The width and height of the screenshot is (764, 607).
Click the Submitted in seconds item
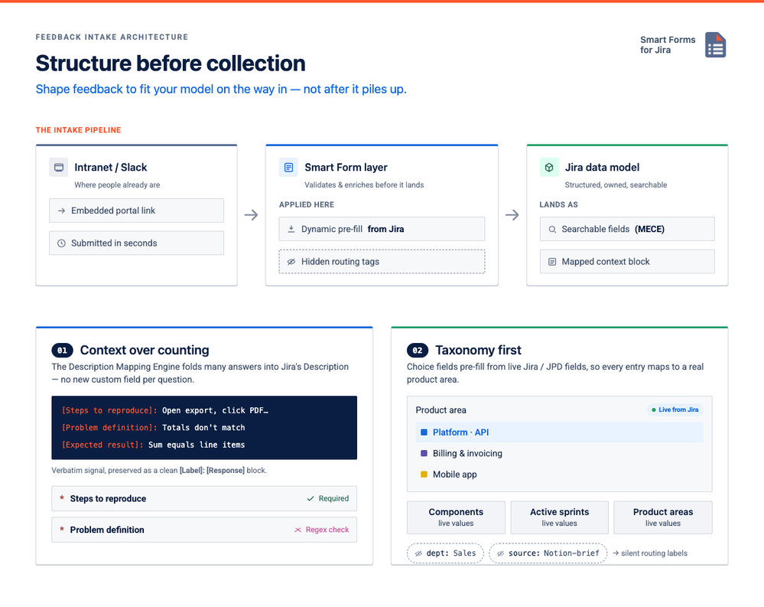[x=136, y=243]
